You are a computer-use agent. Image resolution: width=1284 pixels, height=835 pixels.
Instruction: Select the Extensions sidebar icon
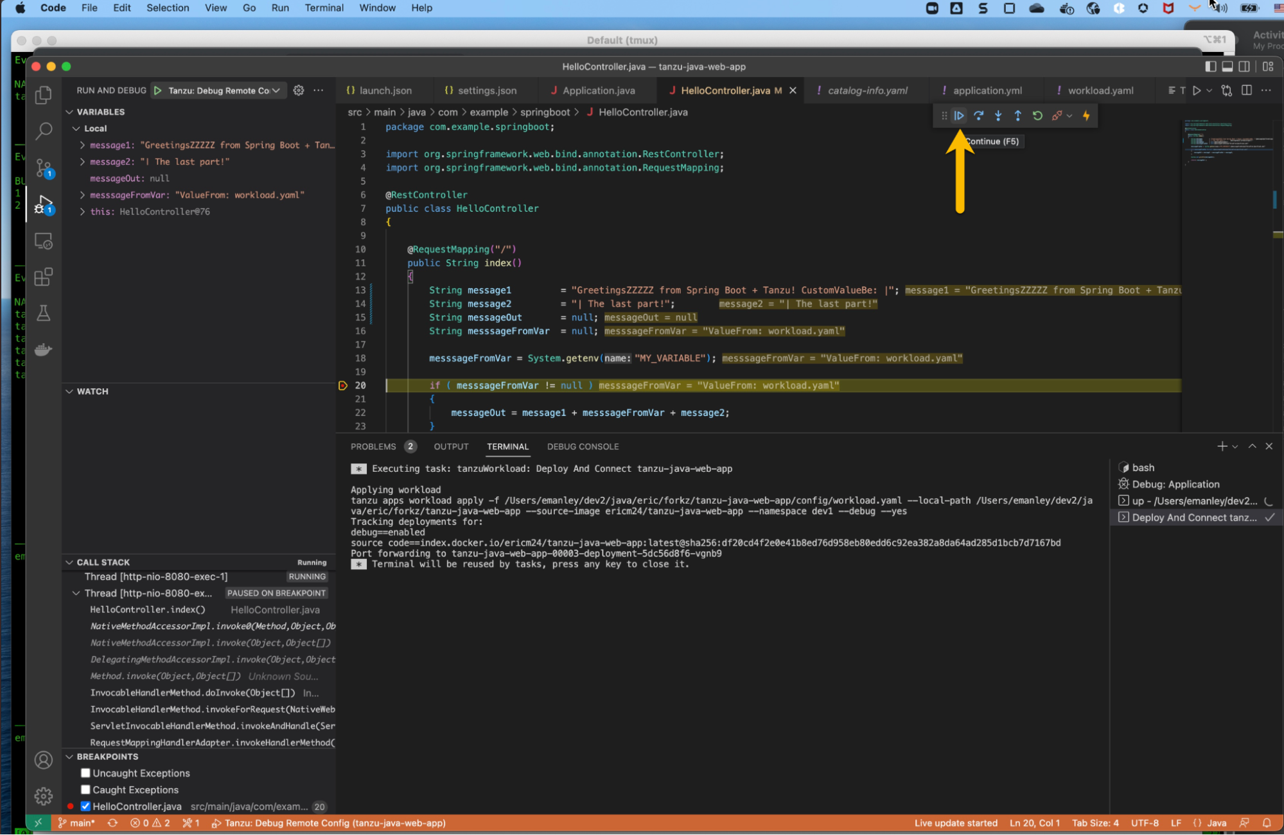coord(43,277)
